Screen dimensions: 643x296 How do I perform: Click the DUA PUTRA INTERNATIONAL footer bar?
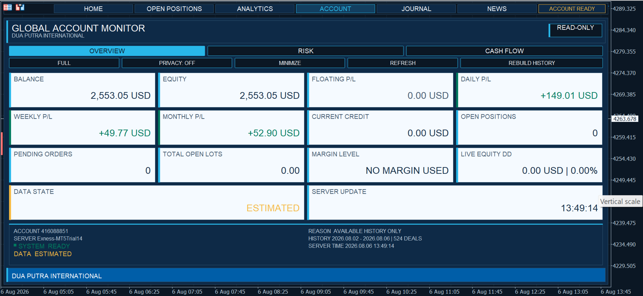point(306,276)
